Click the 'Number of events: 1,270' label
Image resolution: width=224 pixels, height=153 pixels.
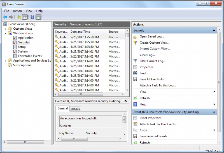86,24
